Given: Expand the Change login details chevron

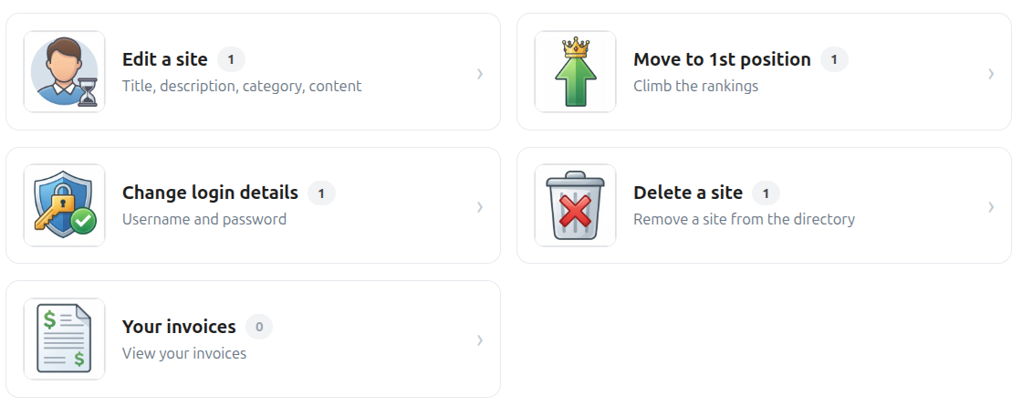Looking at the screenshot, I should tap(480, 207).
